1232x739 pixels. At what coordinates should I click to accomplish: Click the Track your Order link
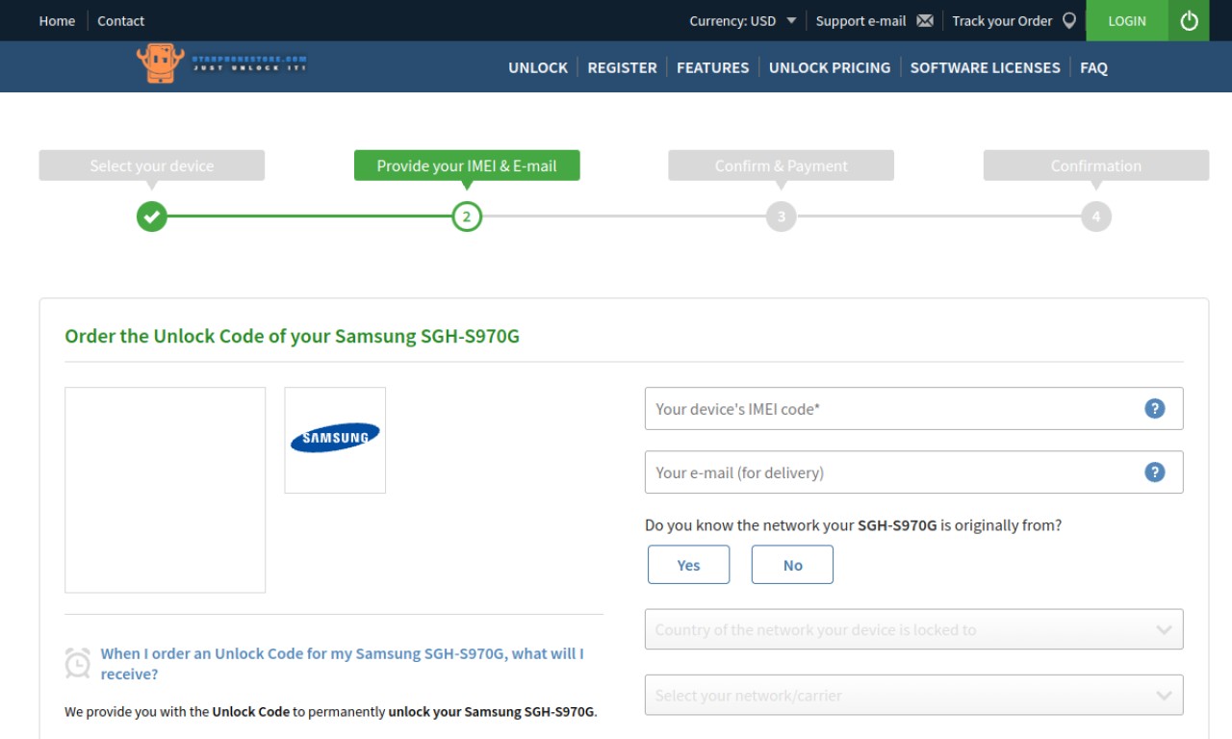point(1002,20)
